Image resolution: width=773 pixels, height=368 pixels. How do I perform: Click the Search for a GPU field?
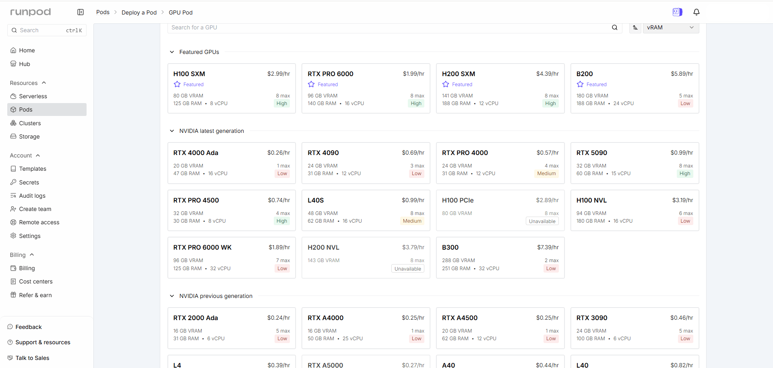point(395,27)
